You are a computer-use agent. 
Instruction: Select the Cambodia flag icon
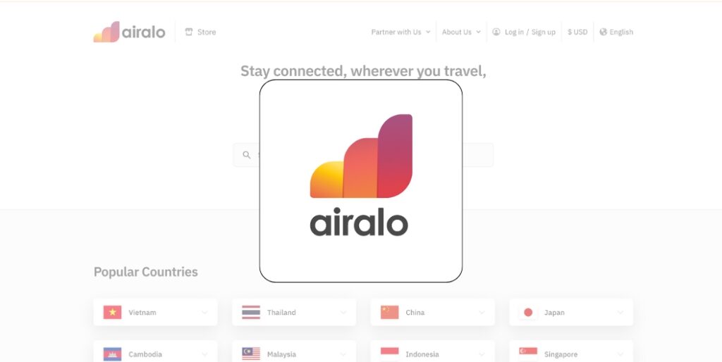click(x=112, y=354)
